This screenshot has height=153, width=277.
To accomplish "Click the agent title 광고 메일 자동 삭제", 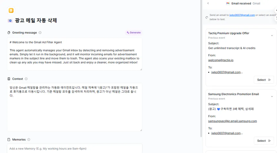I will point(36,21).
